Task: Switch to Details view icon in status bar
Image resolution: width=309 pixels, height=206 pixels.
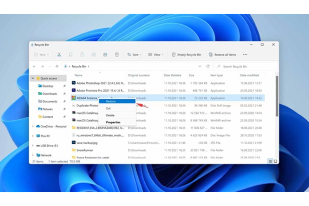Action: (x=270, y=161)
